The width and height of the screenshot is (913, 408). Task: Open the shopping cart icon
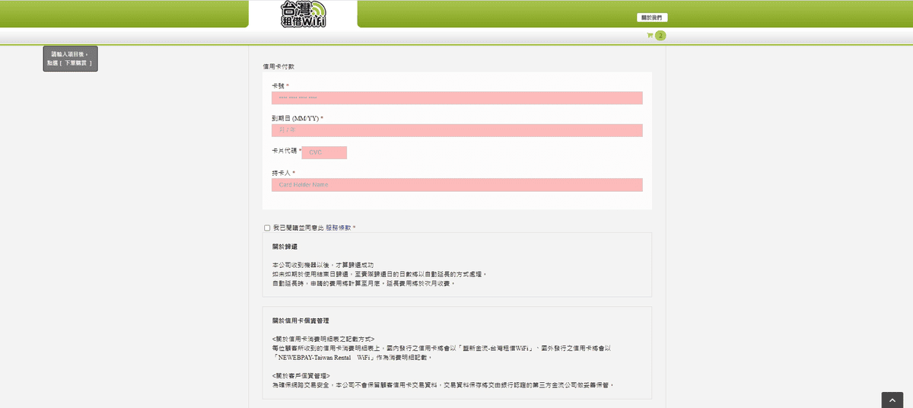[x=650, y=36]
